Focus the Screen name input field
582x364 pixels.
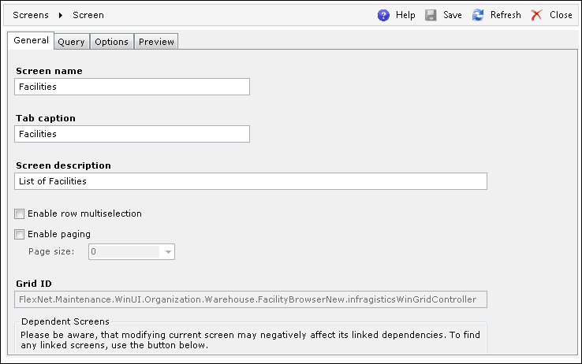(x=132, y=87)
